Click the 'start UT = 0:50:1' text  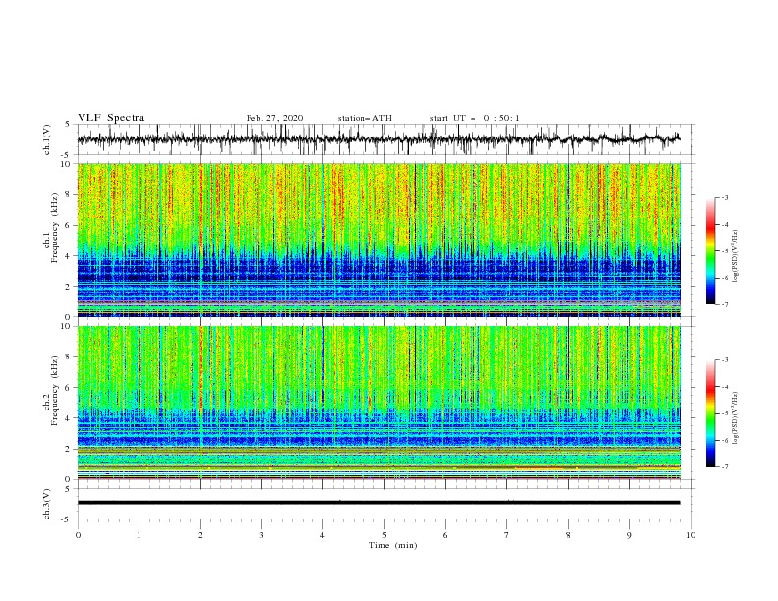(x=474, y=118)
